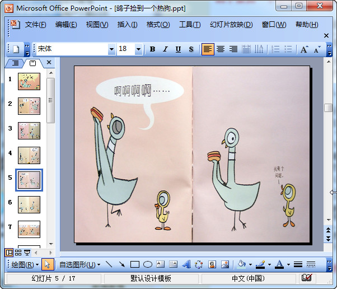Choose line style
Image resolution: width=337 pixels, height=289 pixels.
(298, 264)
